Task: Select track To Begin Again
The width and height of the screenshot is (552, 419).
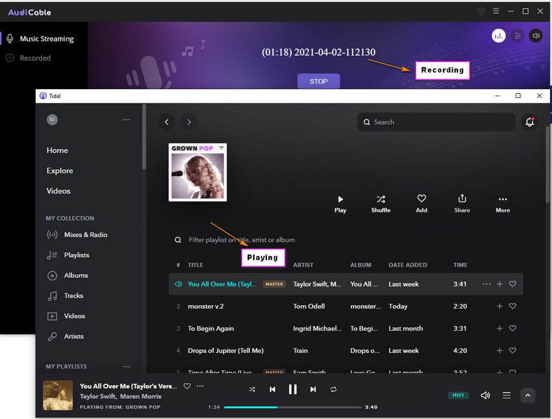Action: tap(210, 329)
